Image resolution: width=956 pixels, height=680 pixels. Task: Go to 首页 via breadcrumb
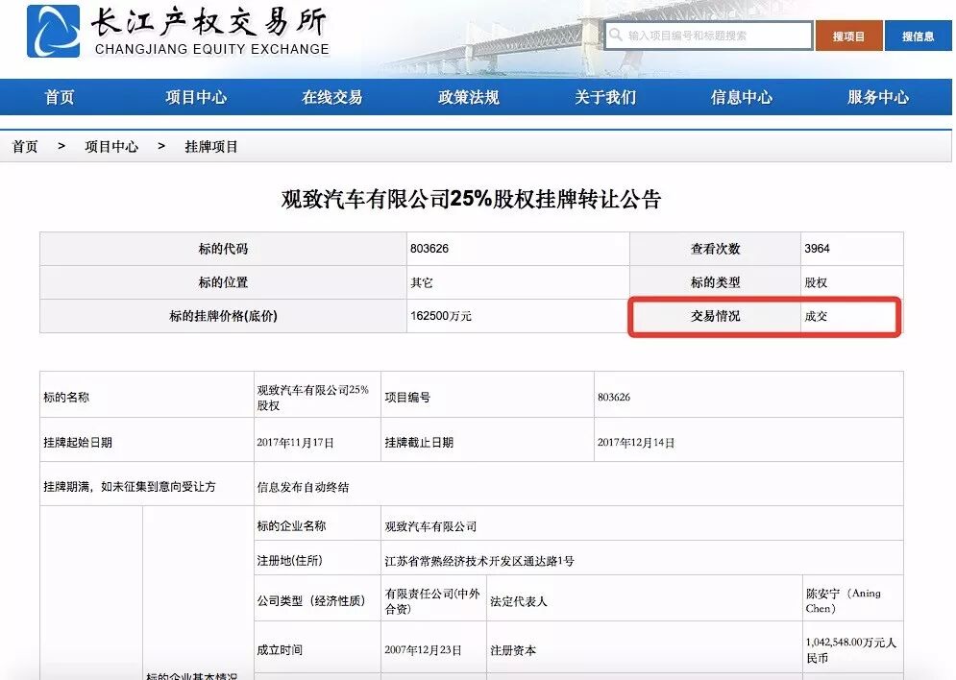(x=25, y=147)
